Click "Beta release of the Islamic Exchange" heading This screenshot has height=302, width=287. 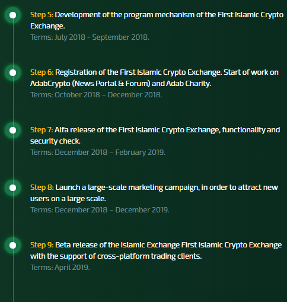pos(117,245)
